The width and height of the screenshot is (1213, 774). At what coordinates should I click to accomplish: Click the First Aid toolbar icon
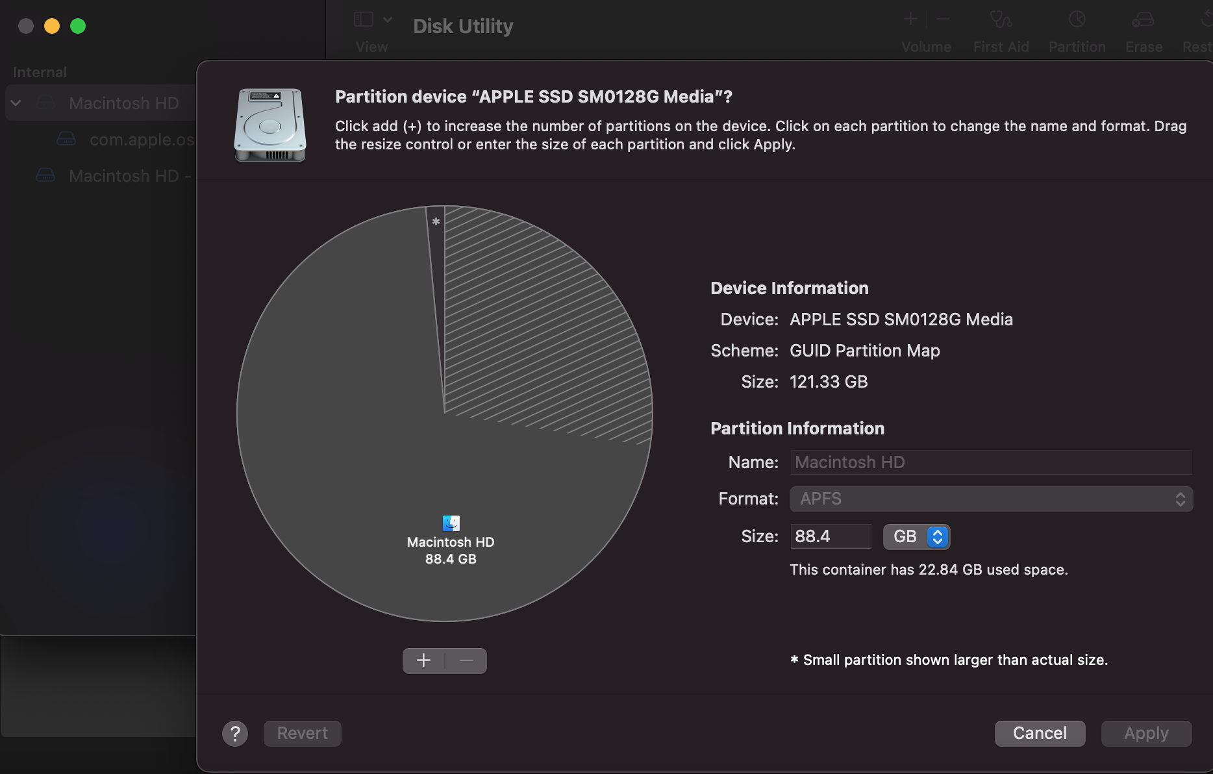click(1001, 19)
